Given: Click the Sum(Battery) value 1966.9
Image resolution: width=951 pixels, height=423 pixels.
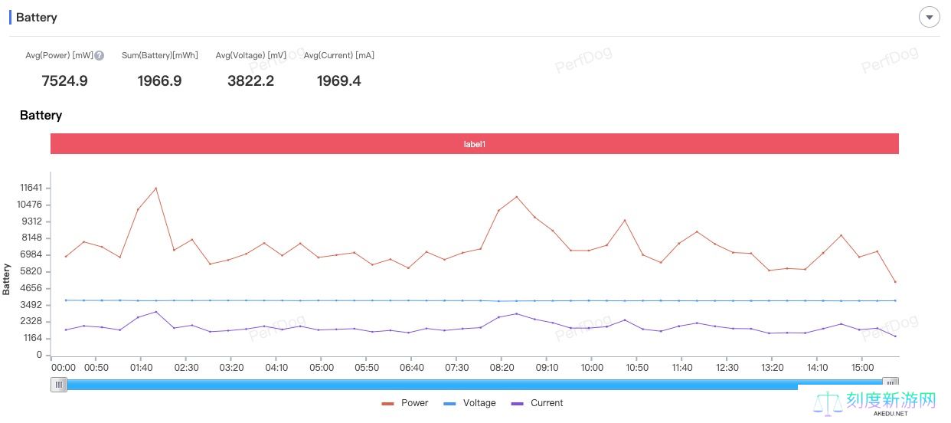Looking at the screenshot, I should tap(159, 81).
